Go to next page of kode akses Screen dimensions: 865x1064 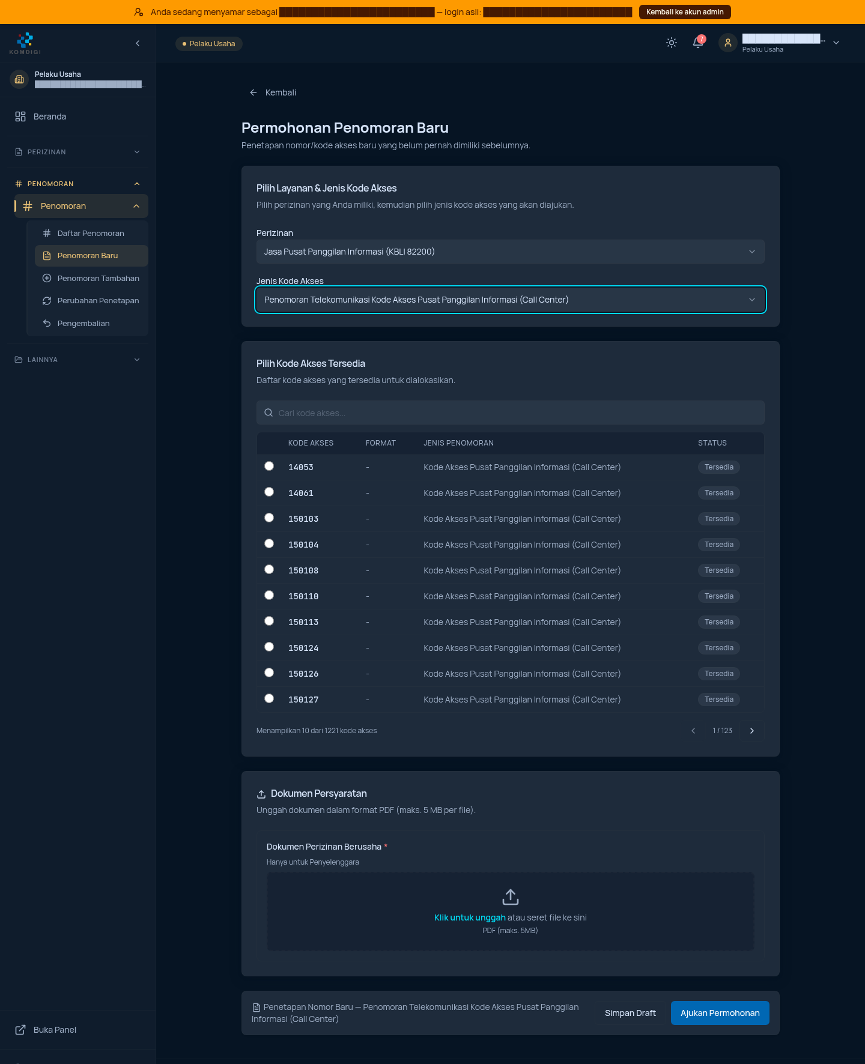coord(752,731)
